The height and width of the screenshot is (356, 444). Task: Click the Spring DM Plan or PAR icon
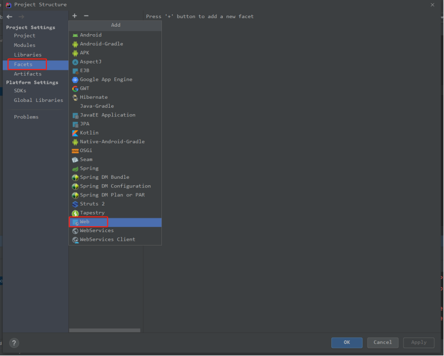[x=75, y=195]
